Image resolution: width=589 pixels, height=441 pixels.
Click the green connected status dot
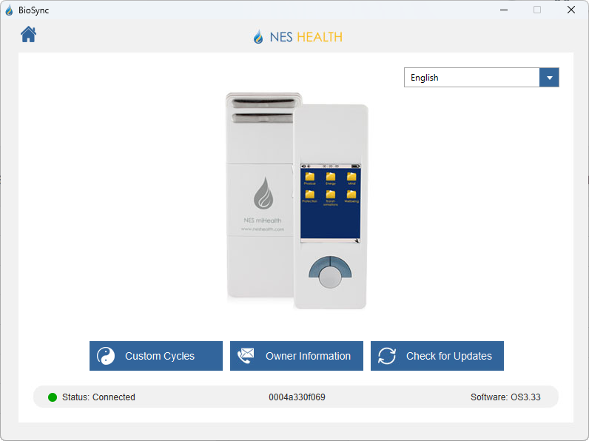tap(53, 397)
